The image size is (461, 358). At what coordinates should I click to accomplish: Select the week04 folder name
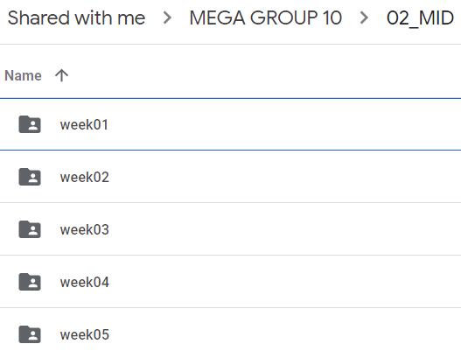pyautogui.click(x=85, y=282)
